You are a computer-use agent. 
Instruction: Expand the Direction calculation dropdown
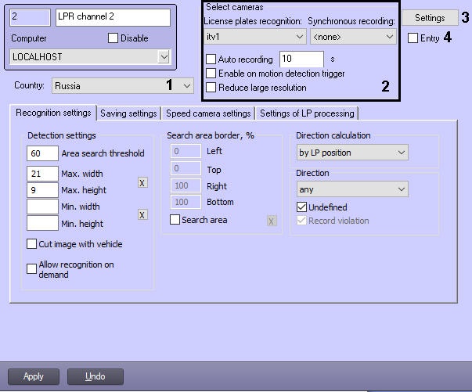click(351, 153)
